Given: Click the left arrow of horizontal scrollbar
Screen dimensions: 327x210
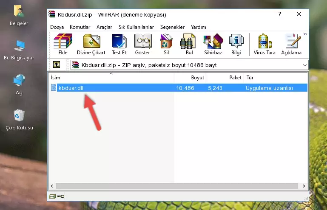Looking at the screenshot, I should click(x=52, y=186).
